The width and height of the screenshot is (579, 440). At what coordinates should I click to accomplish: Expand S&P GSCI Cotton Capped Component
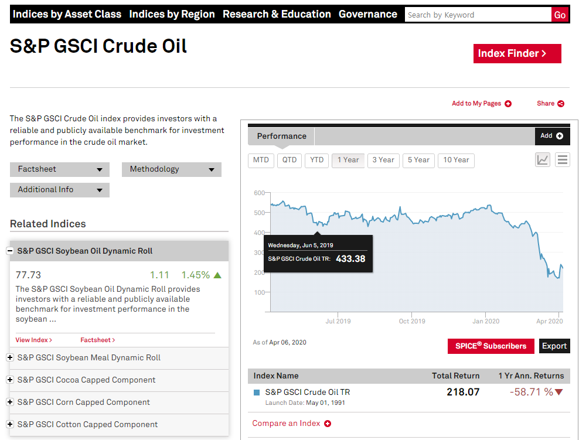point(10,424)
